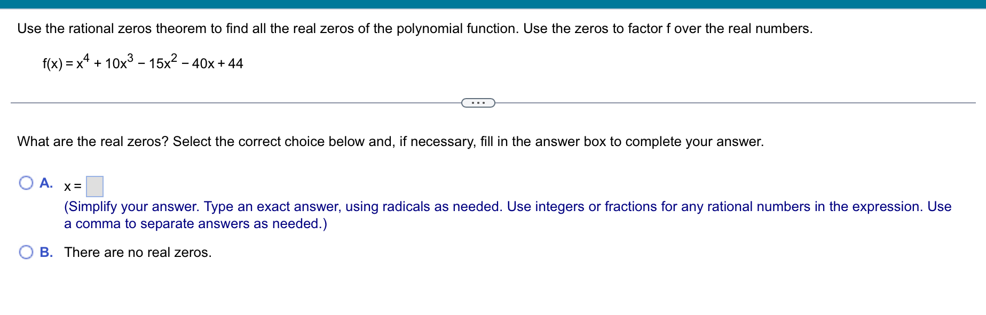The height and width of the screenshot is (315, 986).
Task: Expand the question options ellipsis button
Action: point(478,101)
